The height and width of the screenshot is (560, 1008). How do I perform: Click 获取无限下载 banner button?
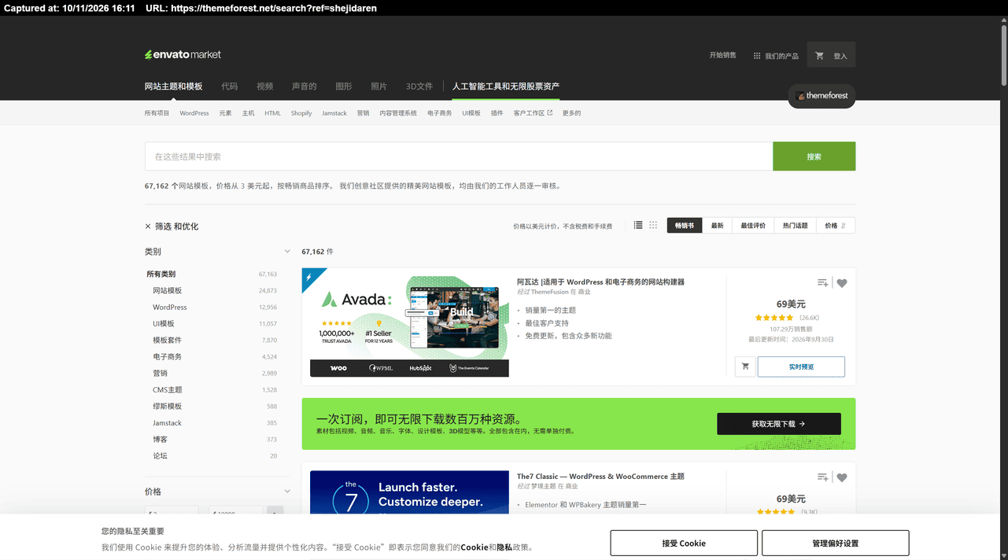pos(779,424)
